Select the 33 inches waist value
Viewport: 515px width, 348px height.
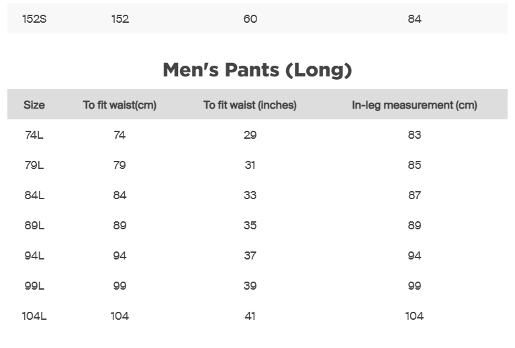[x=250, y=196]
